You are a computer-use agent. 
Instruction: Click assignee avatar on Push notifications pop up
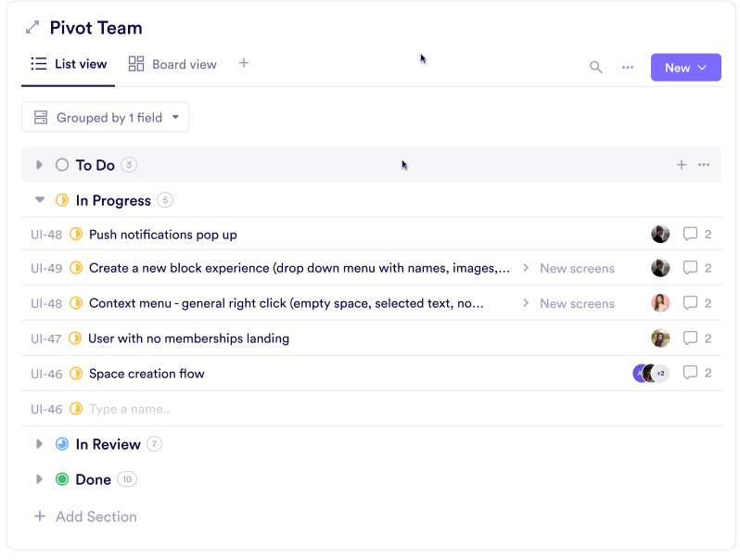(660, 234)
